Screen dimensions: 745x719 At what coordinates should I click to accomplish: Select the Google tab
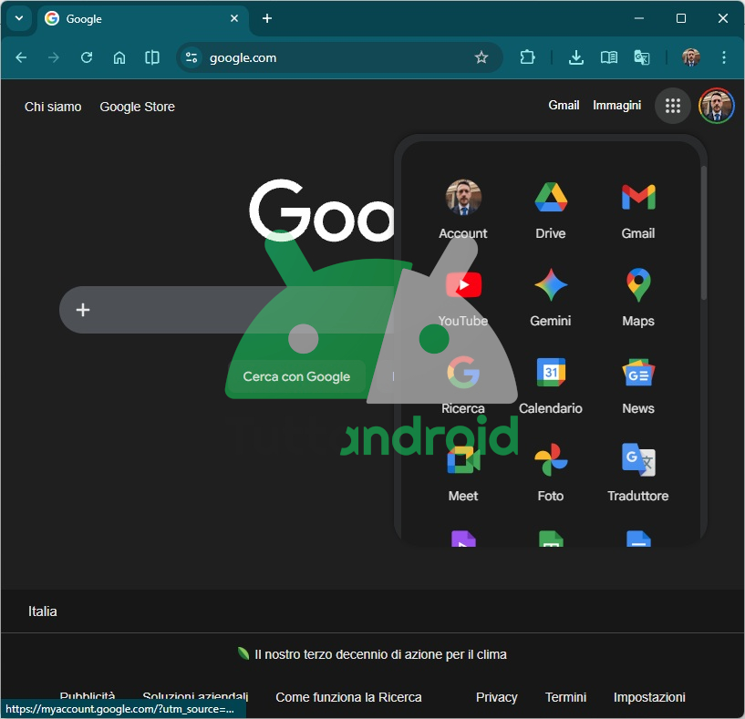pyautogui.click(x=142, y=19)
